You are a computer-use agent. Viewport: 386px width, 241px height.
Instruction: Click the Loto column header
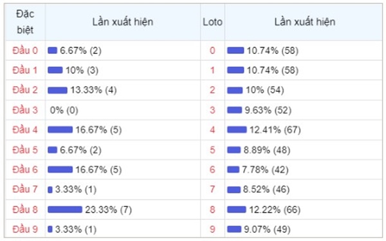click(212, 22)
